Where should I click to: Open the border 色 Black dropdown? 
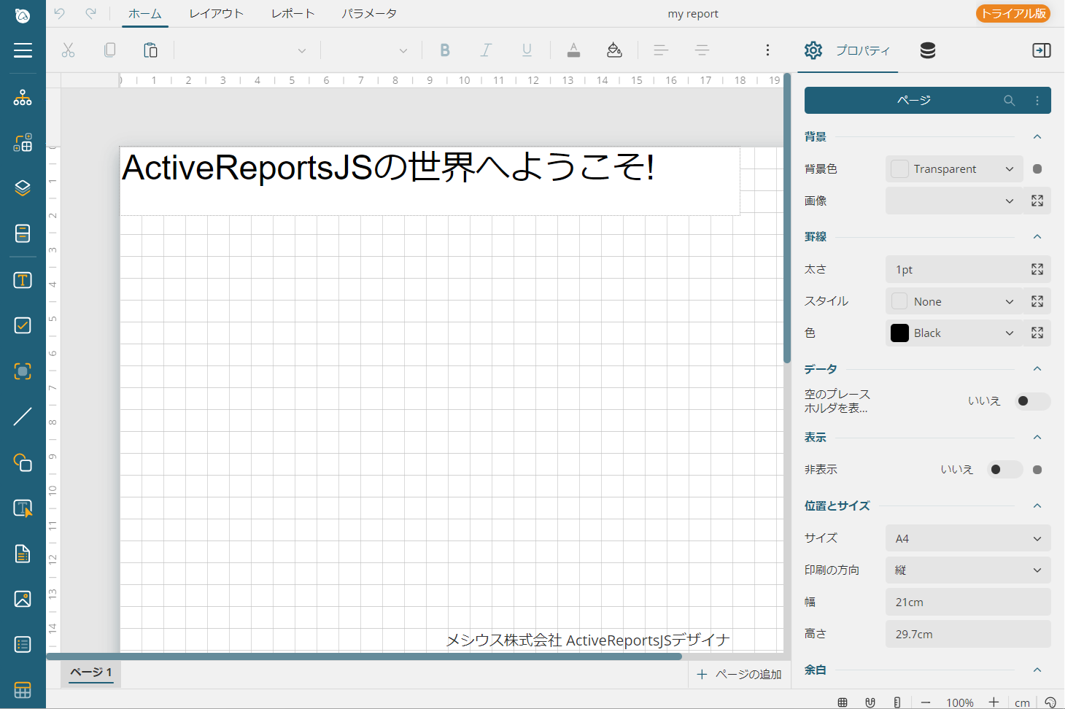954,333
